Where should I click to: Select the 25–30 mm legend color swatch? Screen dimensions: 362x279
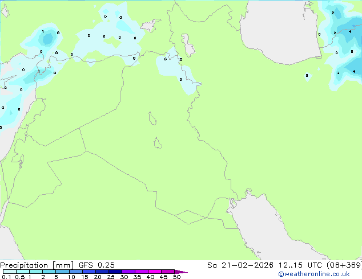115,272
